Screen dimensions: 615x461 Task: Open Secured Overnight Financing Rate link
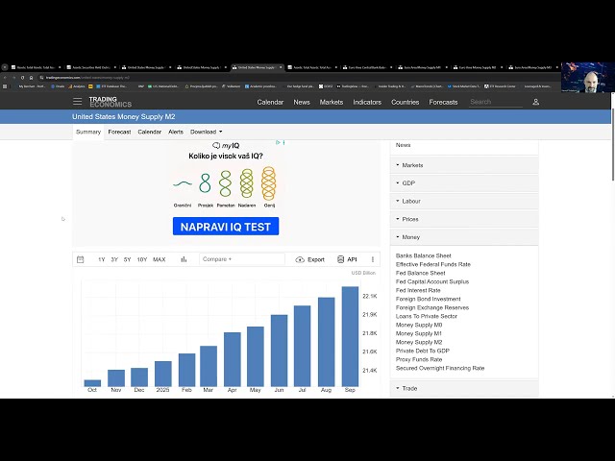440,368
